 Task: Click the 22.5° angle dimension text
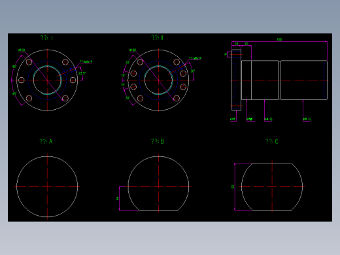pos(82,73)
